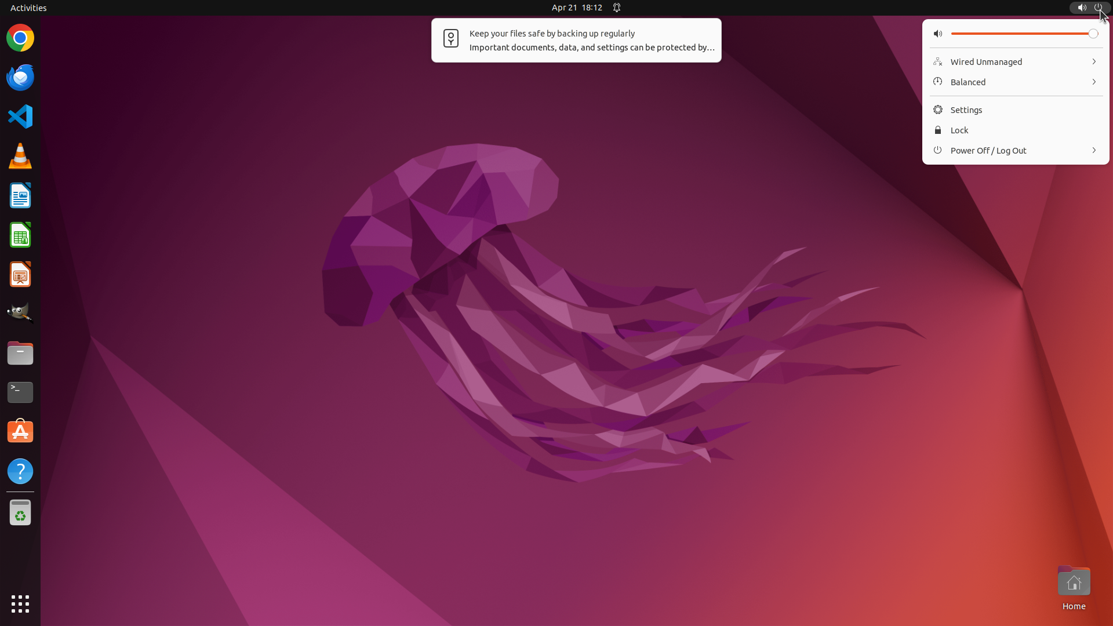Launch LibreOffice Impress
This screenshot has width=1113, height=626.
pyautogui.click(x=20, y=274)
